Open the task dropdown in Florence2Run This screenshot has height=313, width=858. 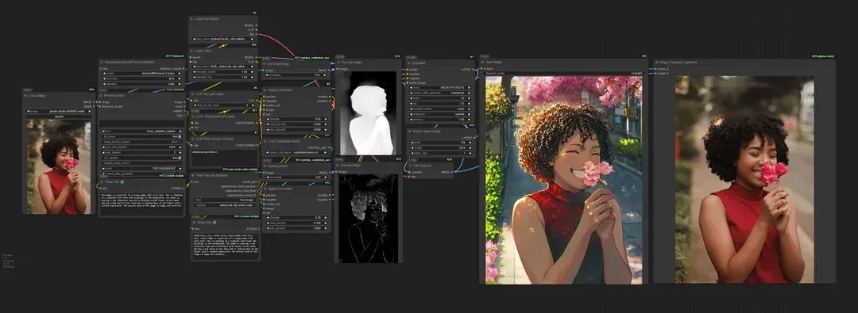[x=142, y=131]
